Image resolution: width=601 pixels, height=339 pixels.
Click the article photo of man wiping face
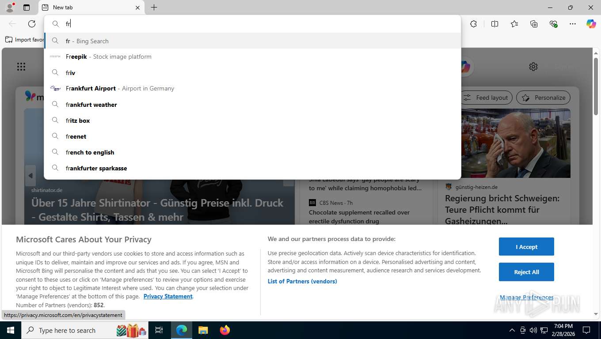click(x=516, y=143)
